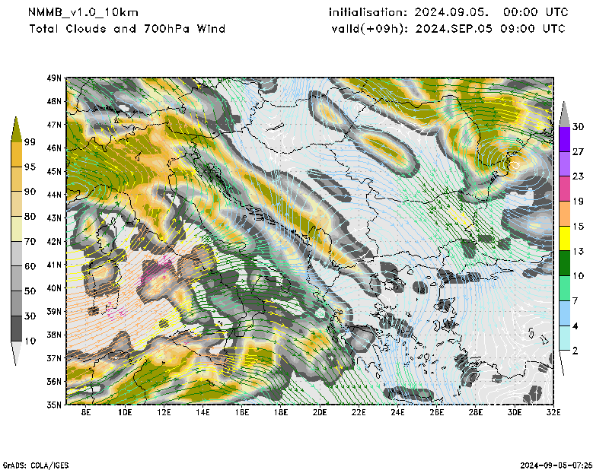Viewport: 609px width, 470px height.
Task: Select the 35N latitude axis label
Action: 53,405
